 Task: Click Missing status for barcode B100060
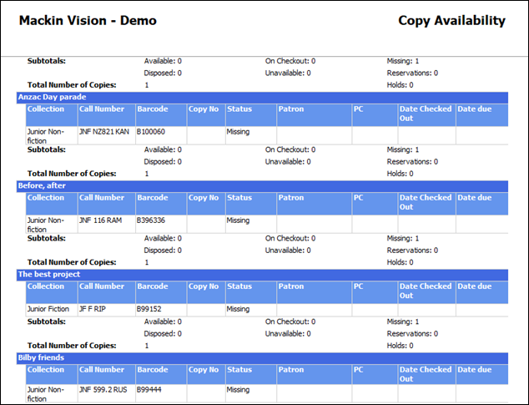(238, 132)
